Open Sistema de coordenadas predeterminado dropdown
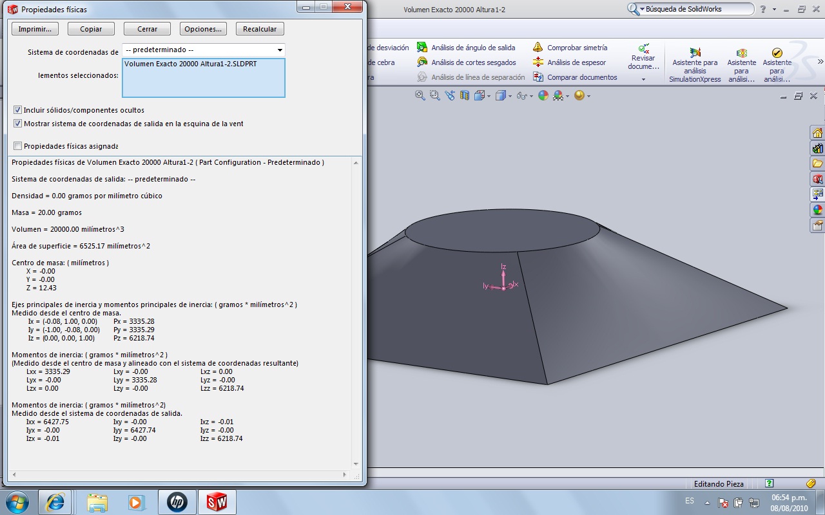This screenshot has width=825, height=515. pyautogui.click(x=204, y=50)
